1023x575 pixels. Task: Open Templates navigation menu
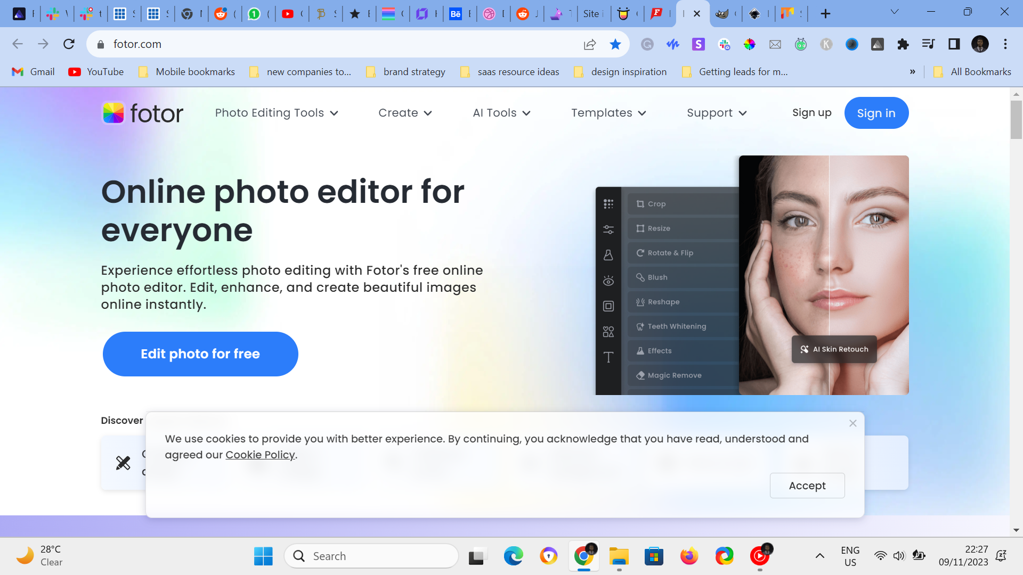point(608,113)
